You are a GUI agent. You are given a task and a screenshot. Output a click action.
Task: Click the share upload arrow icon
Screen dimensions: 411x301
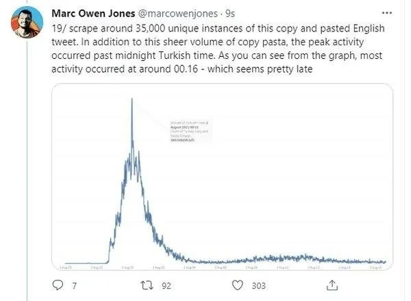click(x=332, y=285)
